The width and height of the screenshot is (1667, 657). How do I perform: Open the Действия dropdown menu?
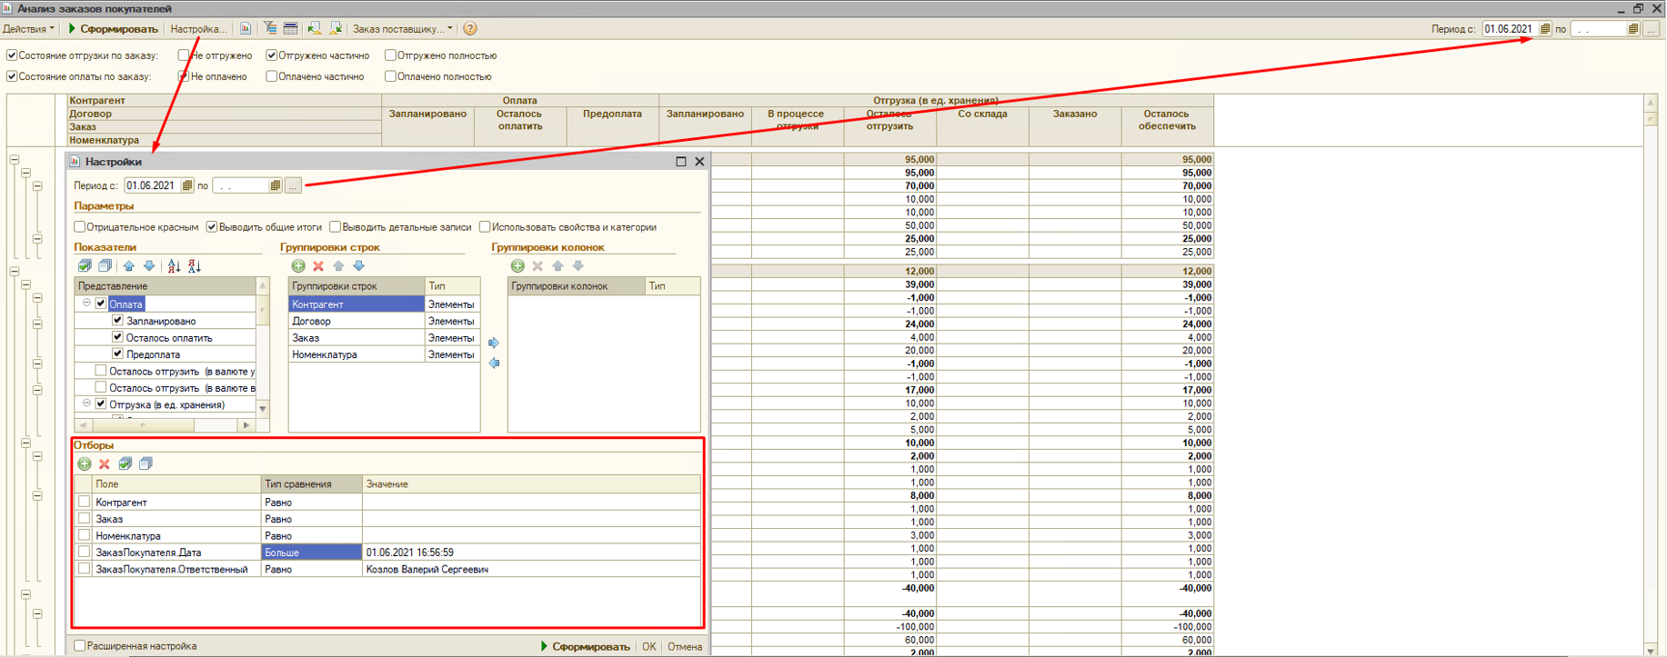29,29
